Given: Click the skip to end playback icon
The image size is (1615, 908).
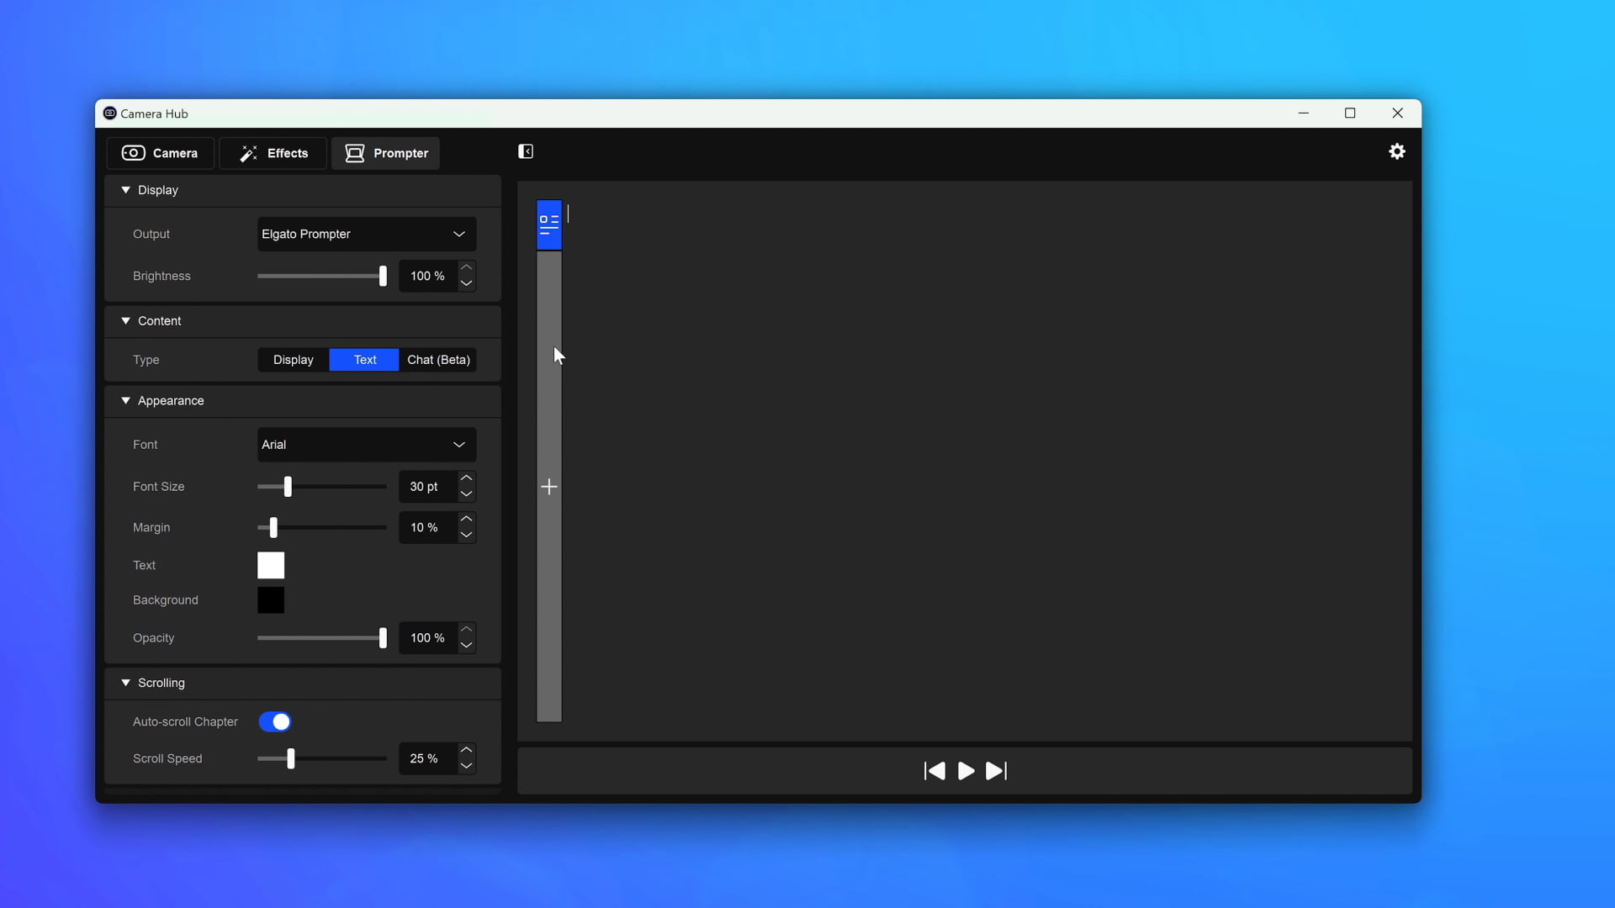Looking at the screenshot, I should point(996,770).
